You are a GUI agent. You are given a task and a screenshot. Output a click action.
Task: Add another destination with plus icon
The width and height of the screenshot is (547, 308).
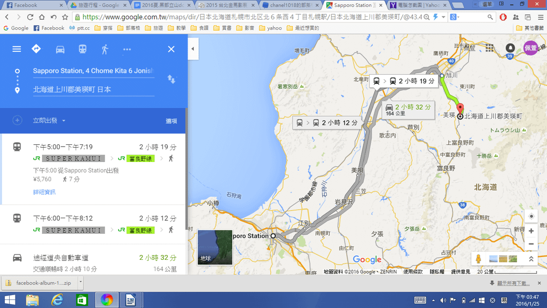tap(17, 120)
